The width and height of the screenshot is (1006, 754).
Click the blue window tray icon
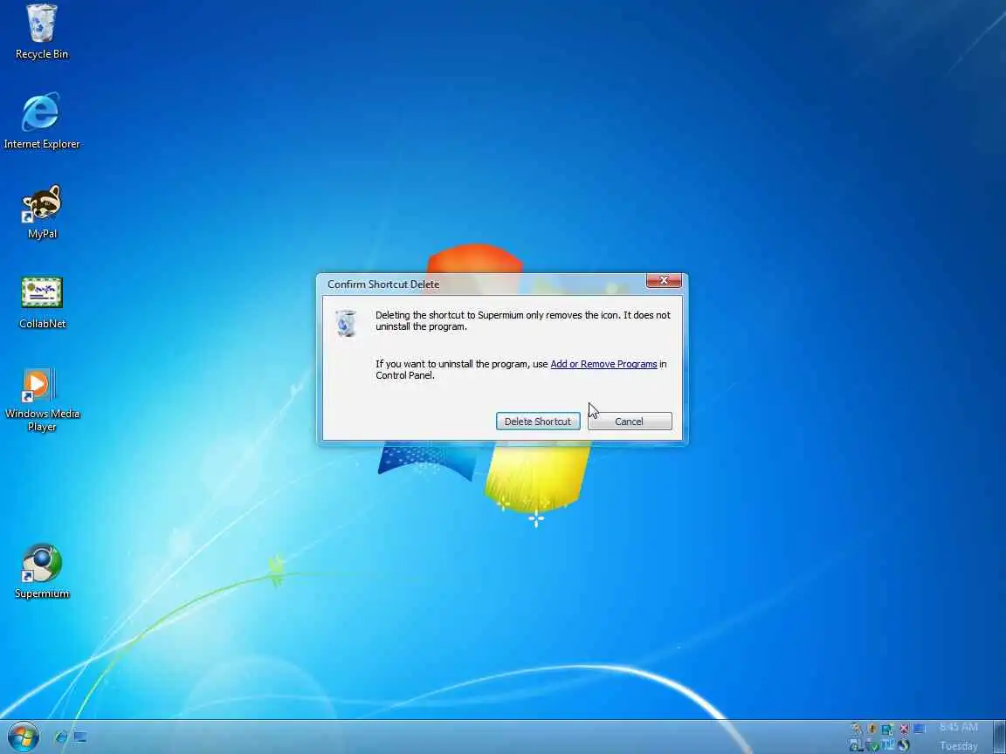pos(920,729)
